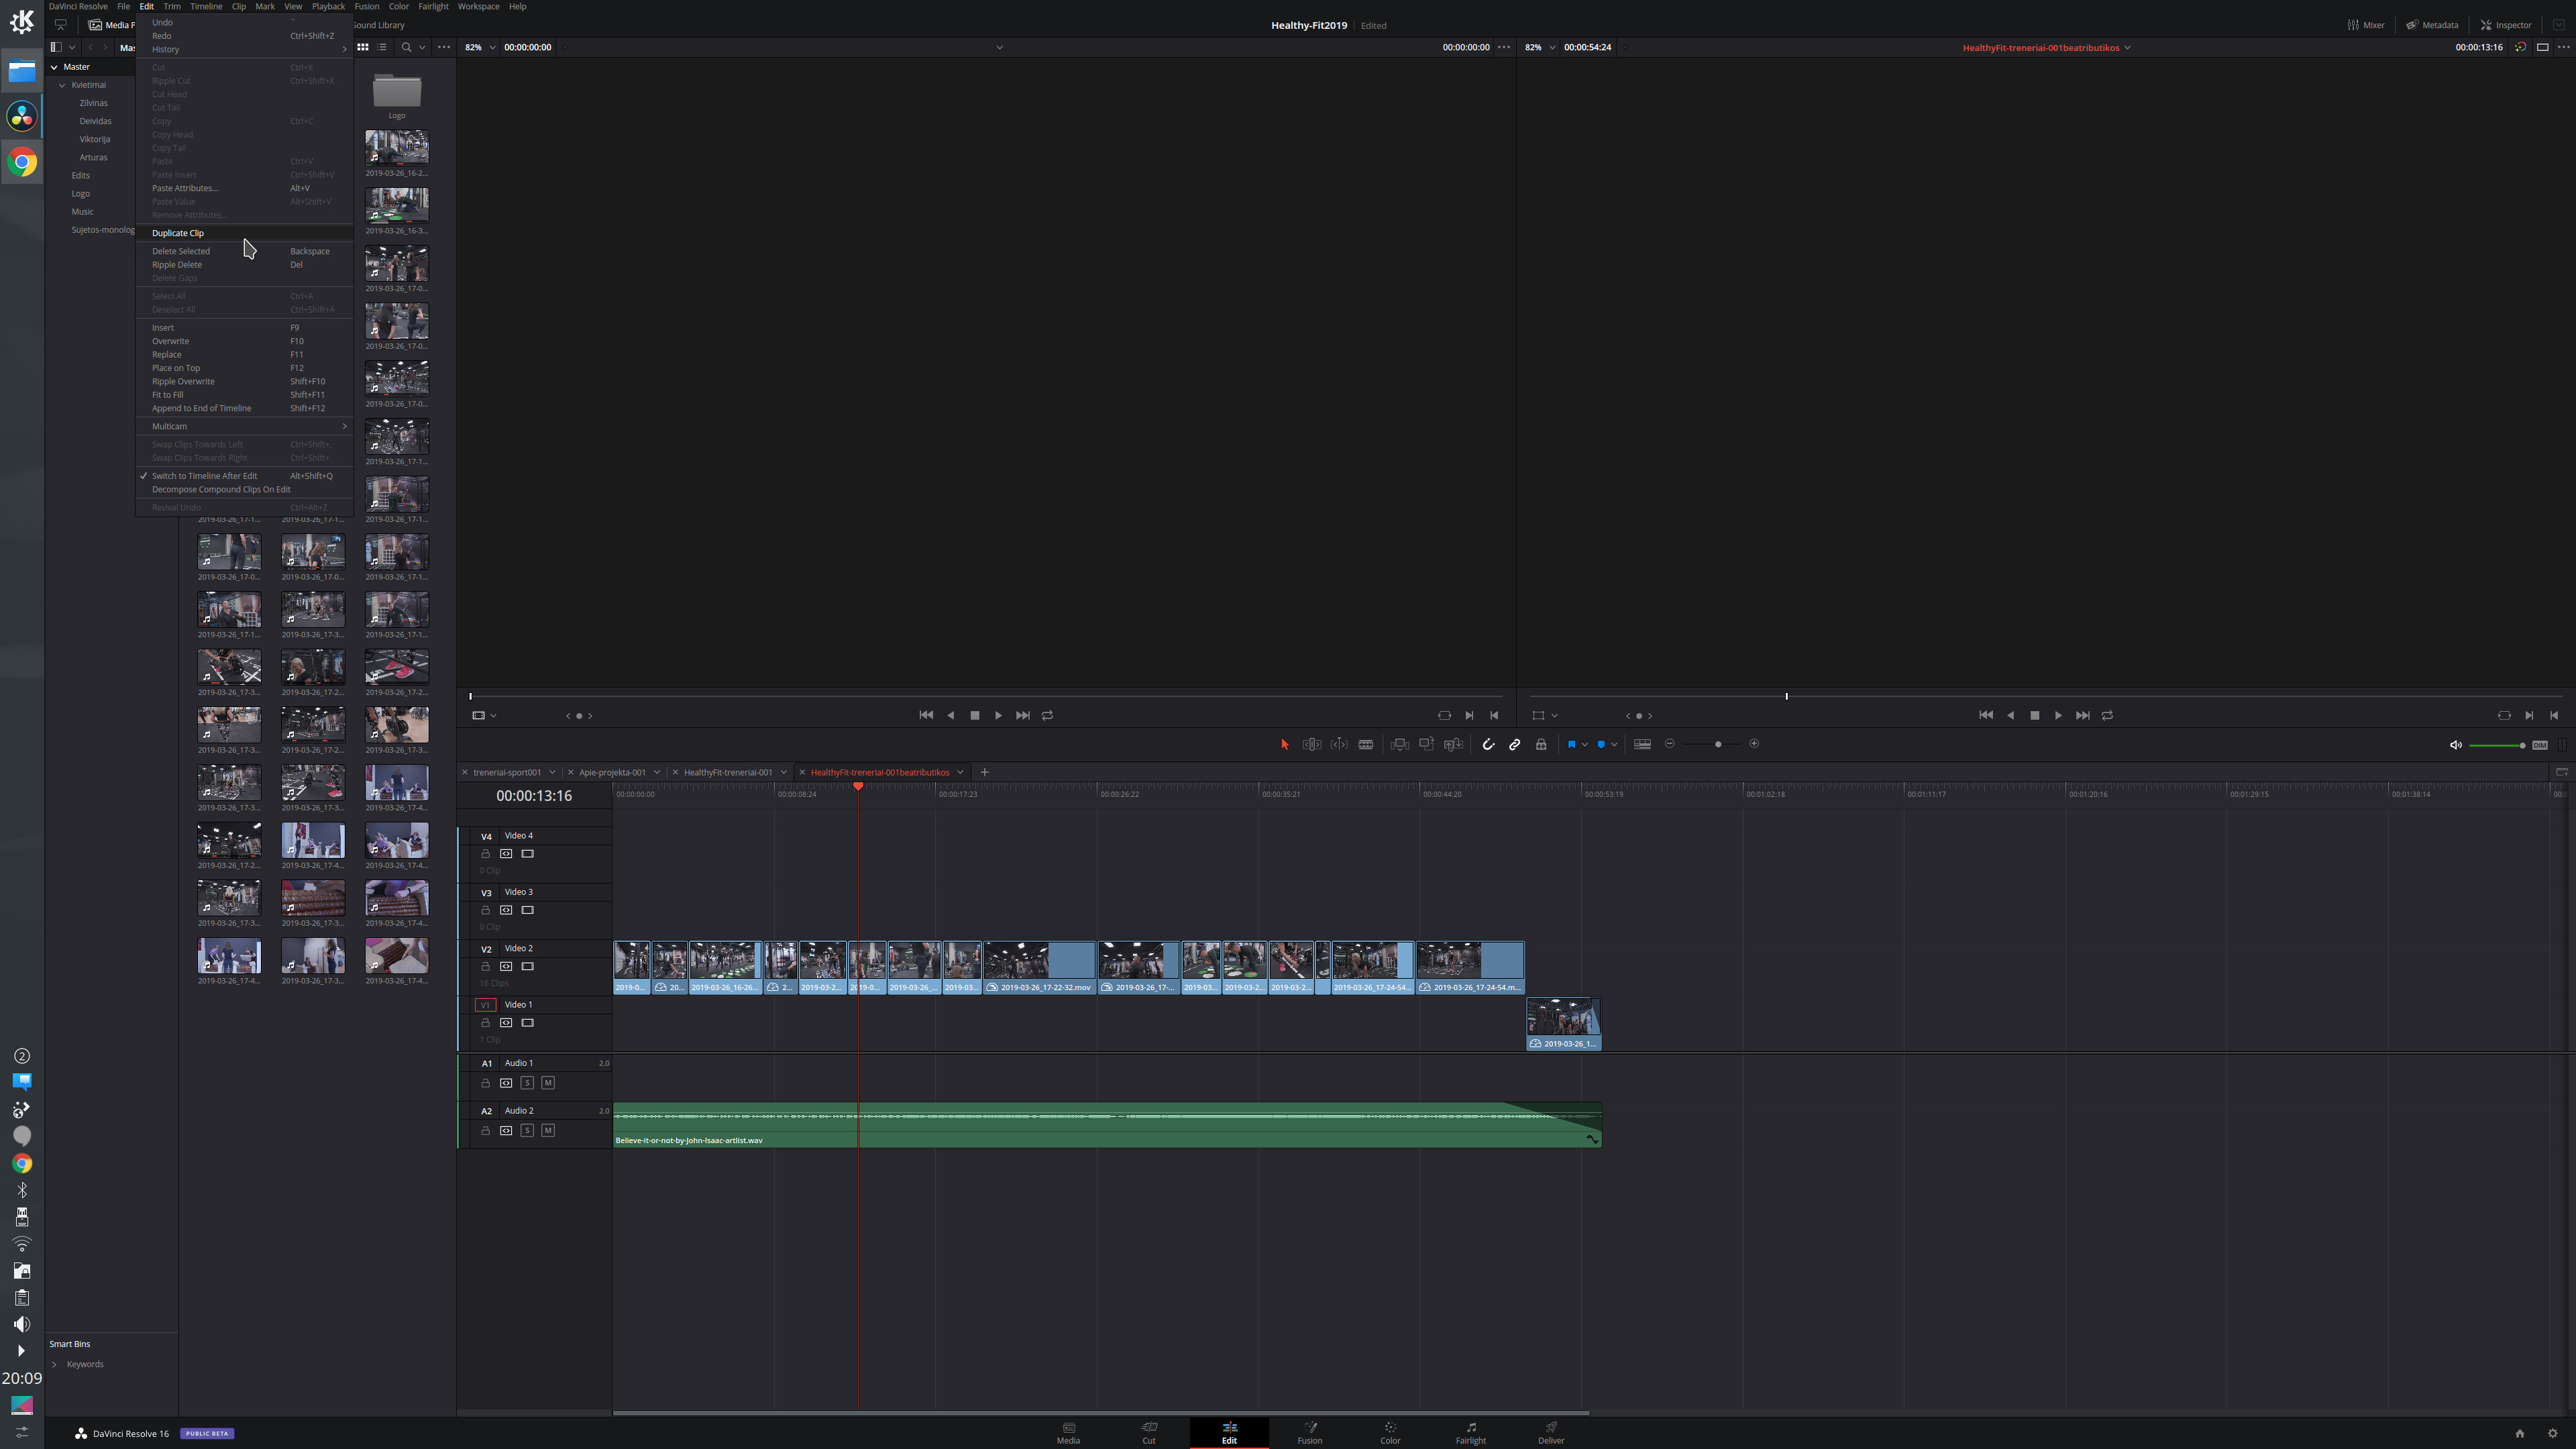Lock the Video 1 track

point(485,1023)
